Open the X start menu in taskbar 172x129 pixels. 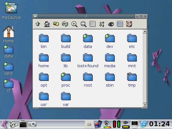pyautogui.click(x=4, y=124)
